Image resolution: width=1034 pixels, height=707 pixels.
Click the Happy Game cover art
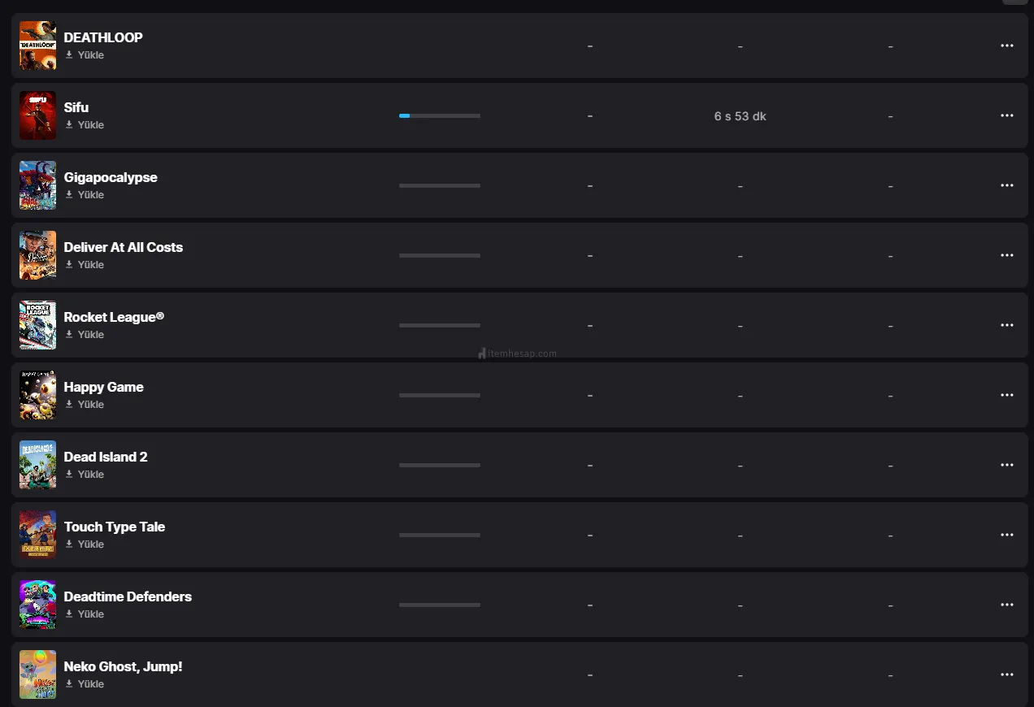38,395
